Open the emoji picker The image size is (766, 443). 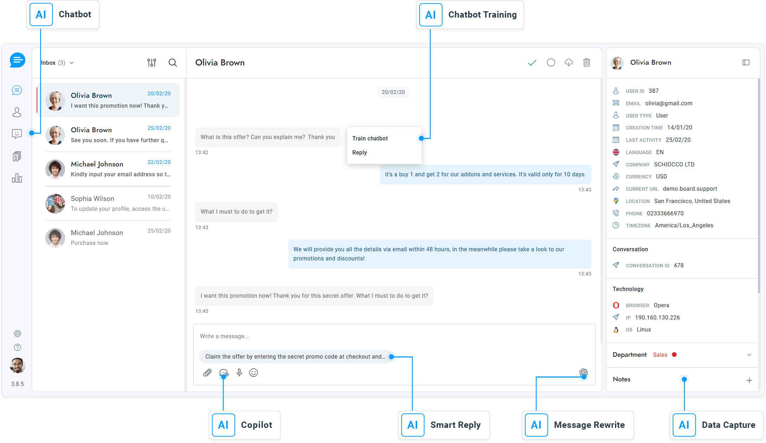pyautogui.click(x=254, y=373)
